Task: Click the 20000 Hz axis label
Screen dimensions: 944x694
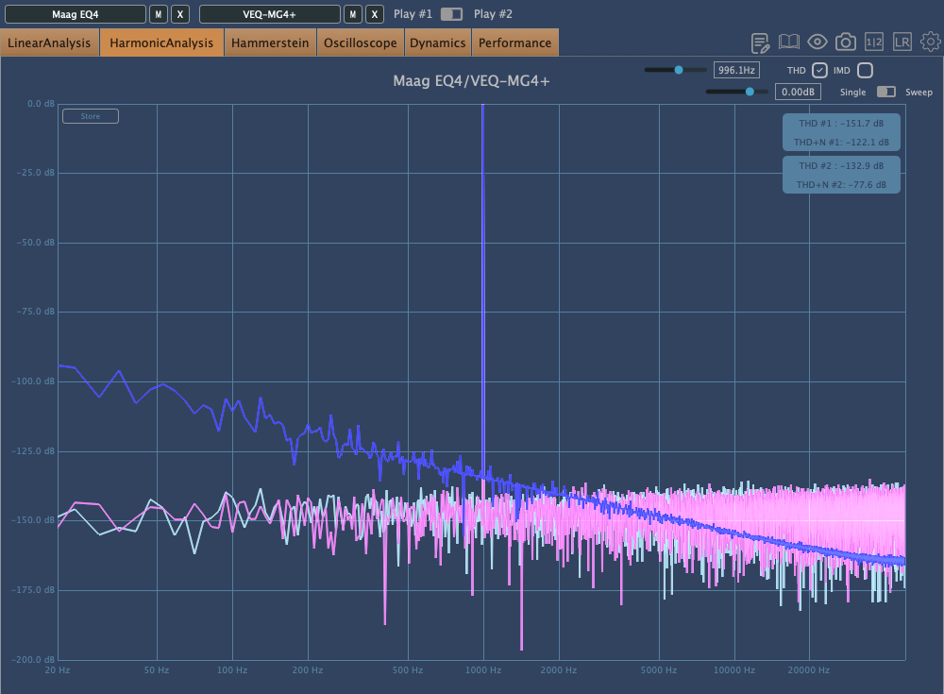Action: [x=809, y=669]
